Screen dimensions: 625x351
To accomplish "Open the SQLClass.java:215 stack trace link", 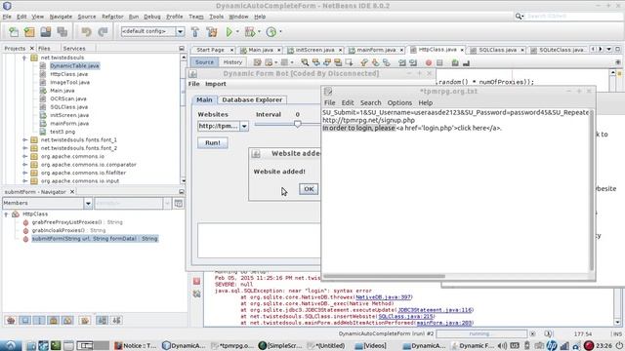I will (x=405, y=316).
